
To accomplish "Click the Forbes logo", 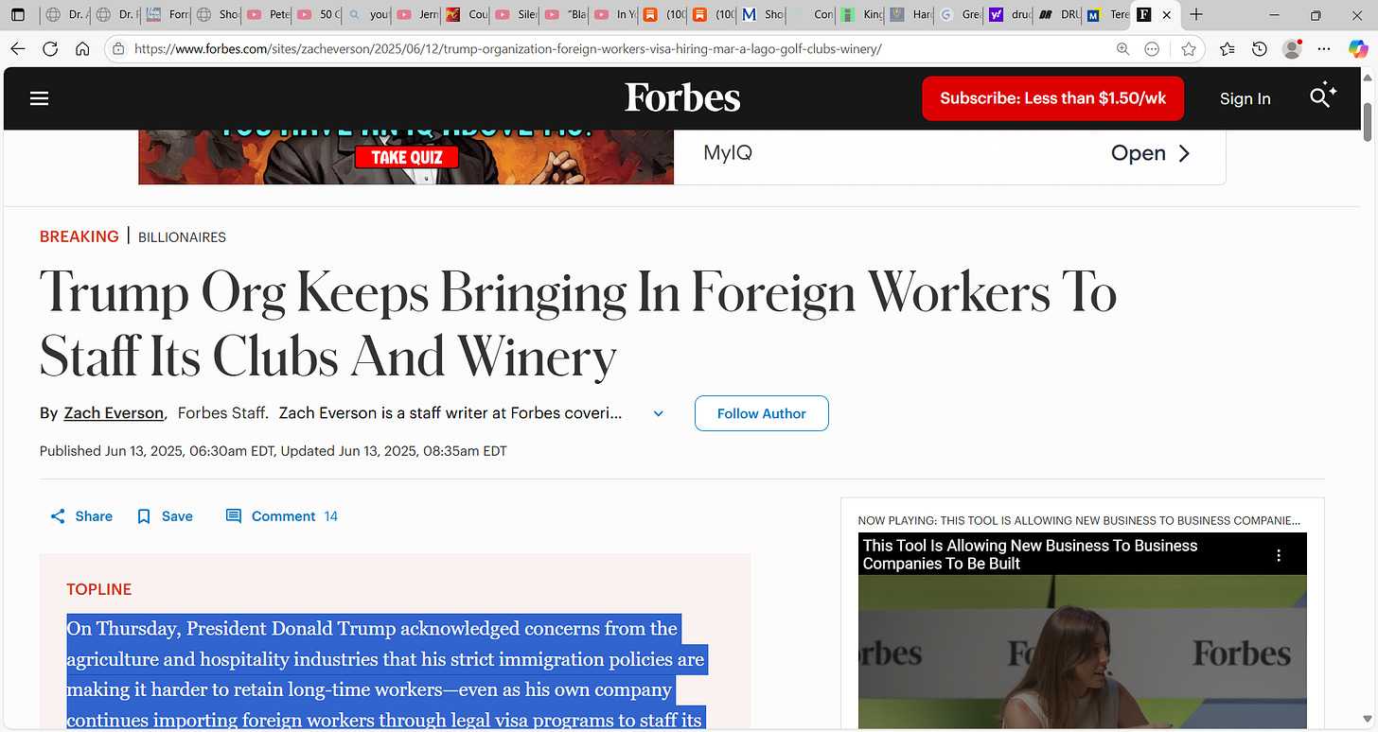I will pyautogui.click(x=682, y=98).
